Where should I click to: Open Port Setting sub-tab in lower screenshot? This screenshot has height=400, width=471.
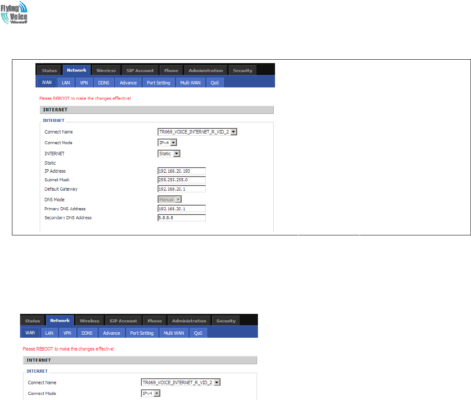(142, 333)
